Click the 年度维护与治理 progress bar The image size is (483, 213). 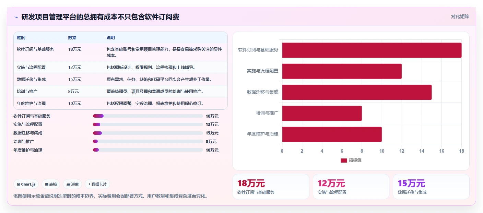[148, 150]
